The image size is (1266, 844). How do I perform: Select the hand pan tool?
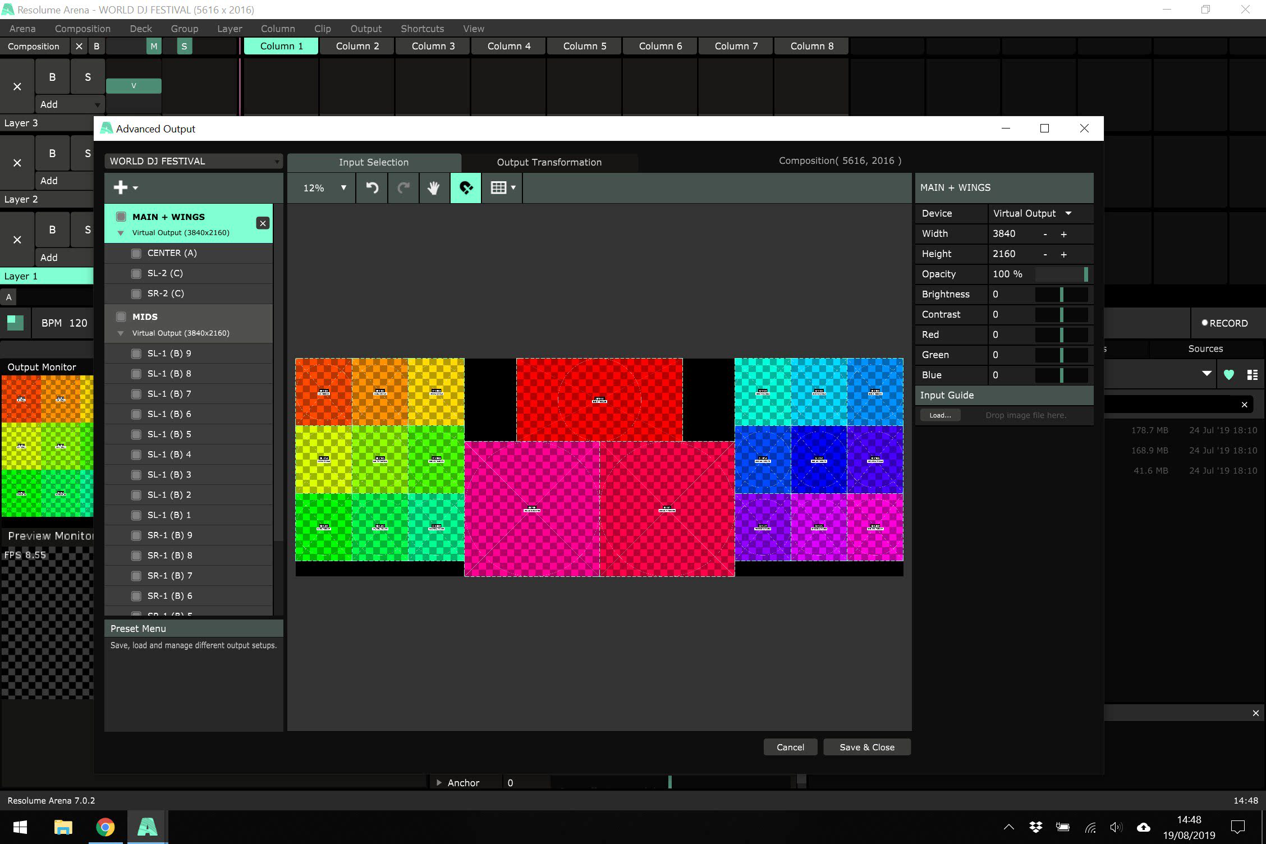click(433, 188)
